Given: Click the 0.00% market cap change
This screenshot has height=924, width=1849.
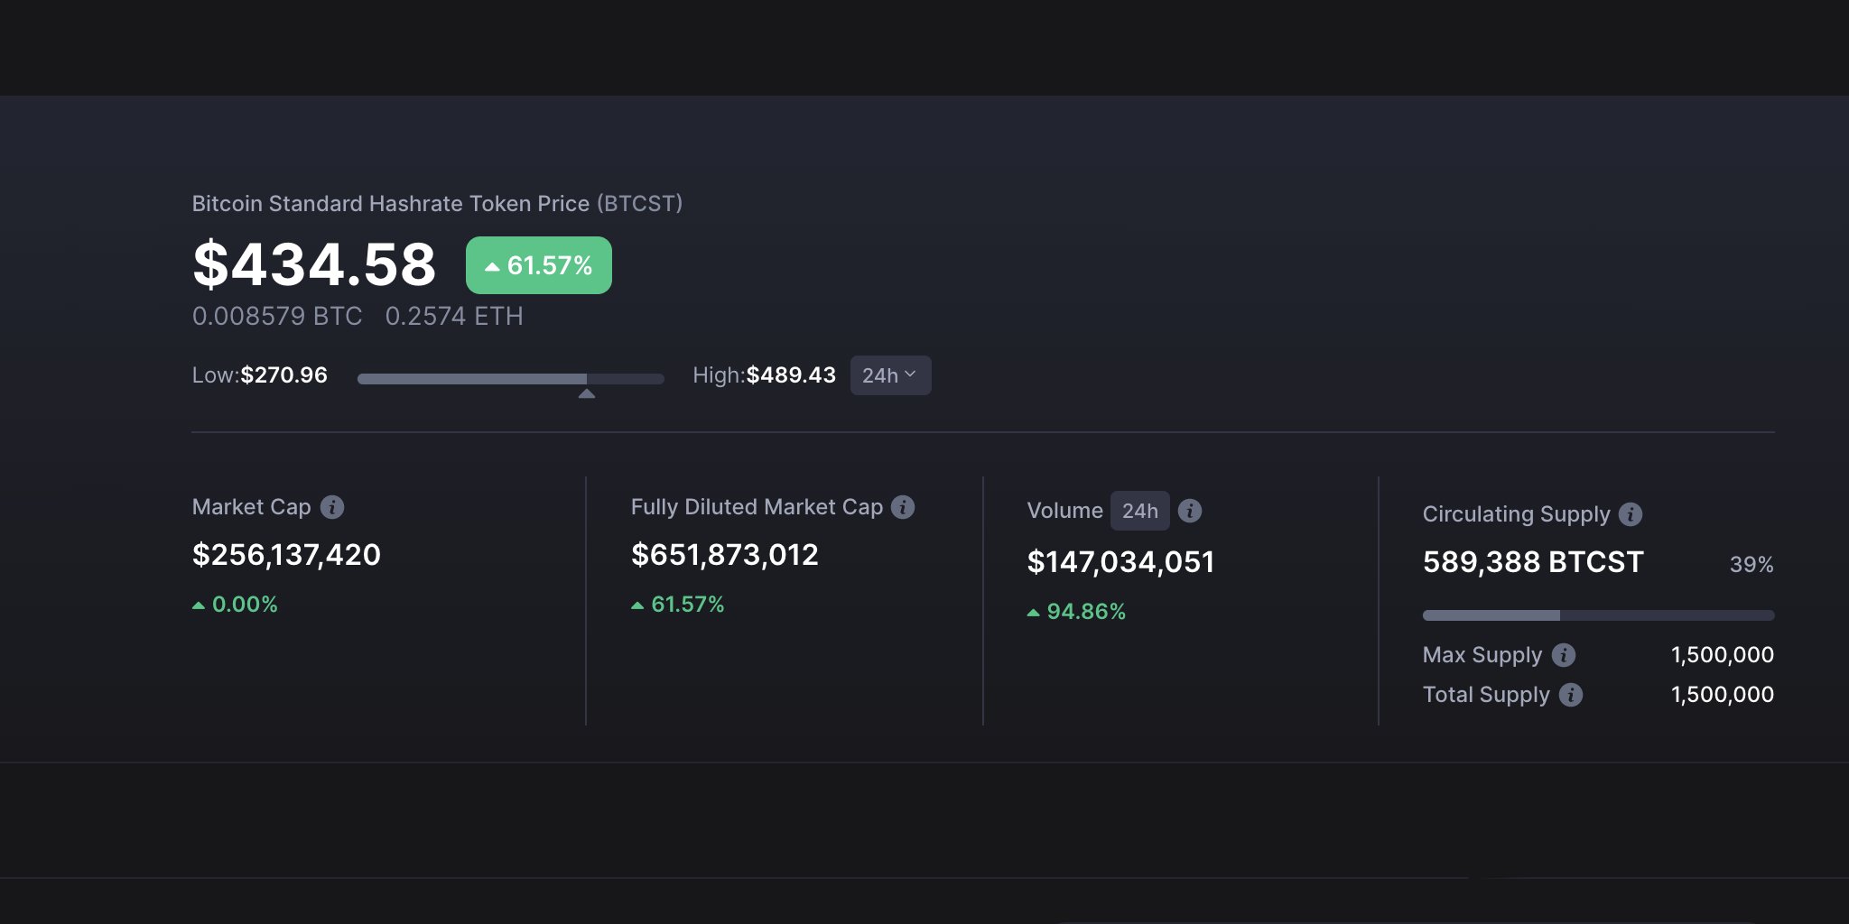Looking at the screenshot, I should coord(235,605).
